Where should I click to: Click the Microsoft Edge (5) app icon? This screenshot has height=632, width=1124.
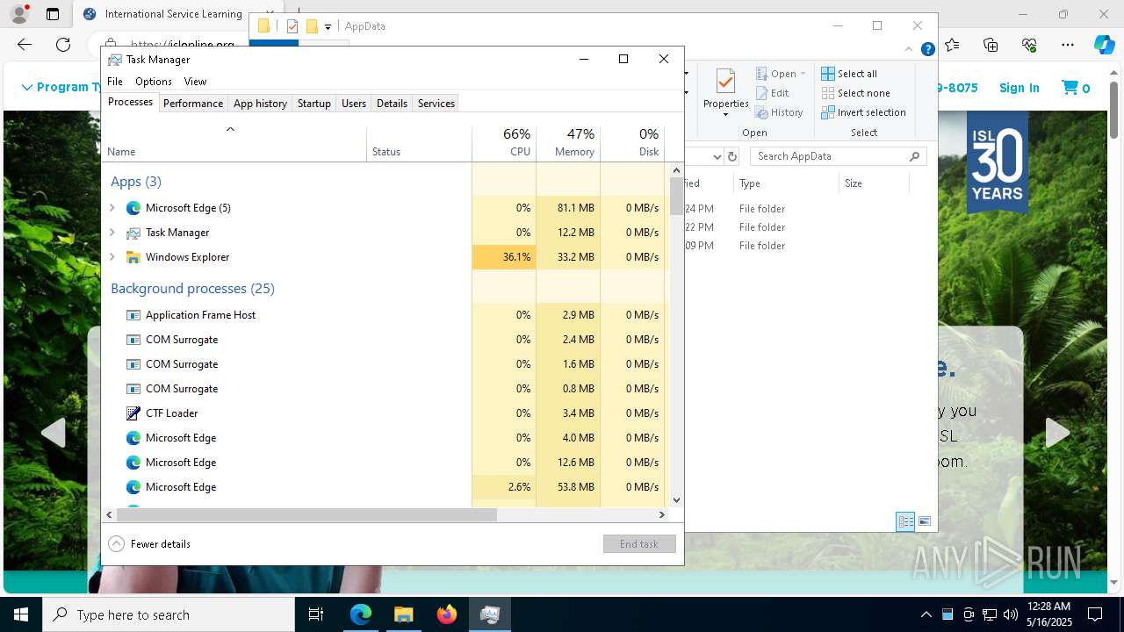(133, 208)
